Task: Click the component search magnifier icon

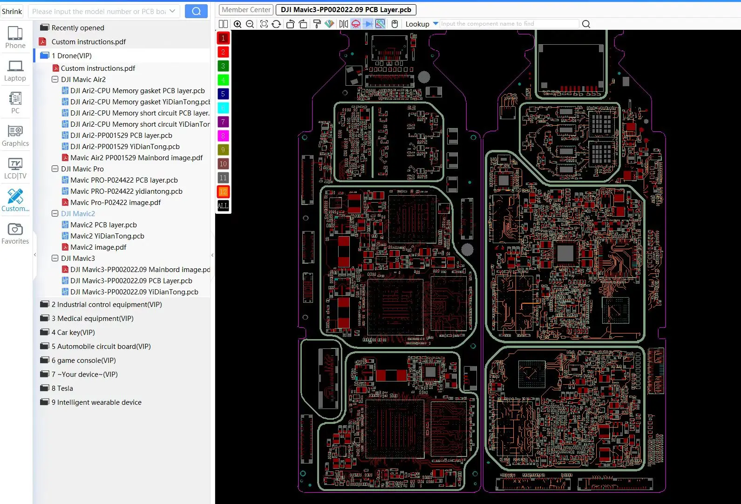Action: click(x=586, y=24)
